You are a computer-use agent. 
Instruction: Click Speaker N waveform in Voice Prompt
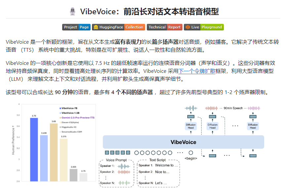pos(124,183)
